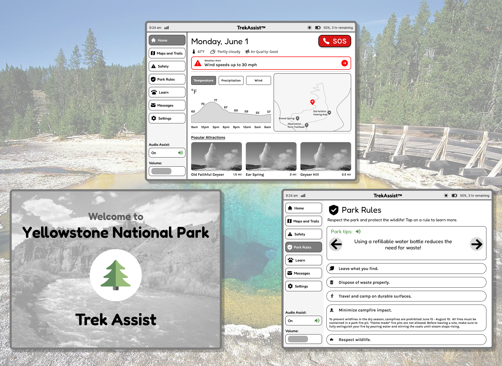The width and height of the screenshot is (502, 366).
Task: Open Park Rules via the shield icon
Action: click(153, 79)
